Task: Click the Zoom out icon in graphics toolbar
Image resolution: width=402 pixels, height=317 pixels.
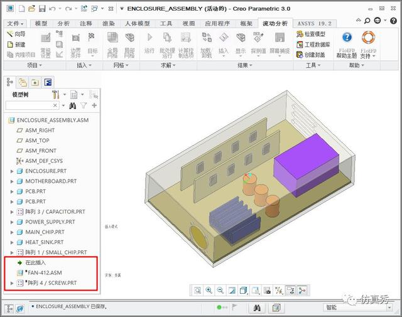Action: pos(220,291)
